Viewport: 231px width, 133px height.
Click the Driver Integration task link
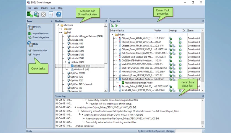pyautogui.click(x=41, y=37)
